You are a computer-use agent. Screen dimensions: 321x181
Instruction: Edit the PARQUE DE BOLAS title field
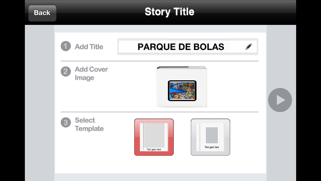[x=181, y=47]
